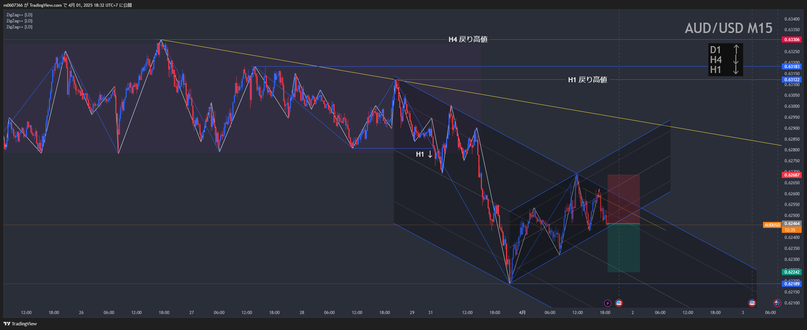Click the H1 戻り高値 annotation text

tap(587, 80)
